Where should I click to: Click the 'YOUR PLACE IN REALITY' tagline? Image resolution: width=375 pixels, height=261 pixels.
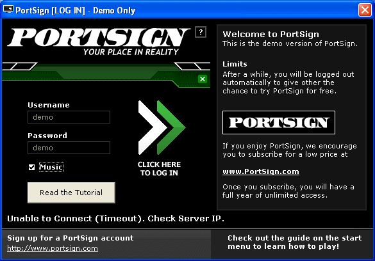[x=131, y=52]
